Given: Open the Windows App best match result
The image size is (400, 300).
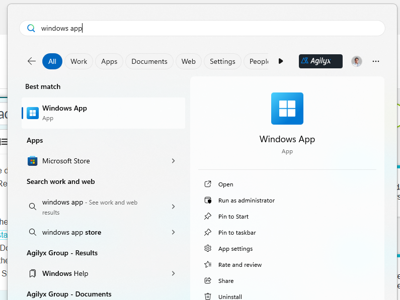Looking at the screenshot, I should (103, 113).
